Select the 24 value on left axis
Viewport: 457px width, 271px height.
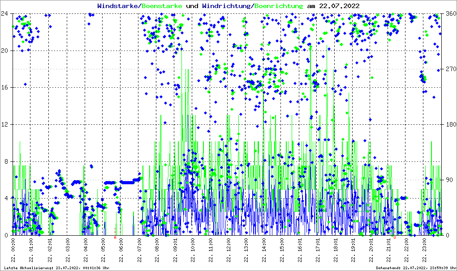tap(5, 13)
